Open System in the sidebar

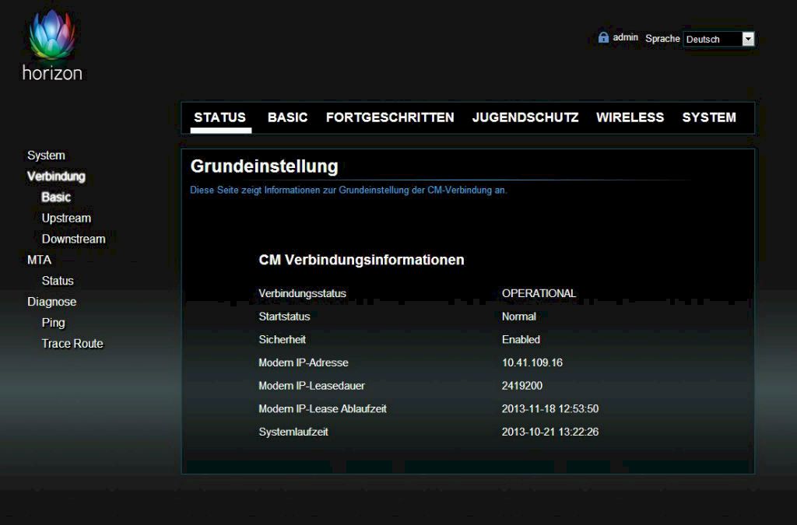[x=46, y=156]
